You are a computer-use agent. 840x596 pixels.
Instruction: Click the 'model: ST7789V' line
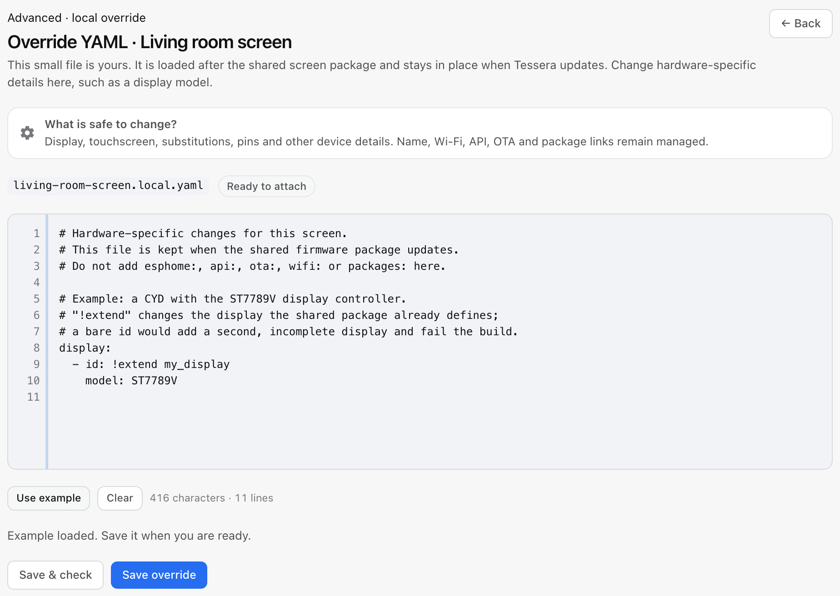pos(131,381)
